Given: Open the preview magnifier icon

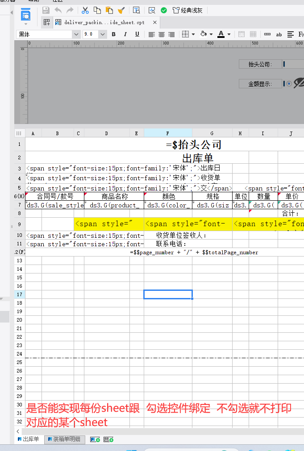Looking at the screenshot, I should (x=152, y=10).
